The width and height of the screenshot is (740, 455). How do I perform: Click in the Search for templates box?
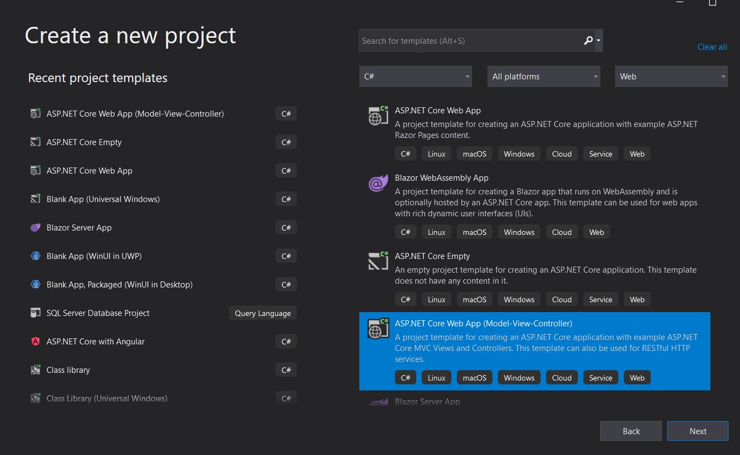pos(471,41)
